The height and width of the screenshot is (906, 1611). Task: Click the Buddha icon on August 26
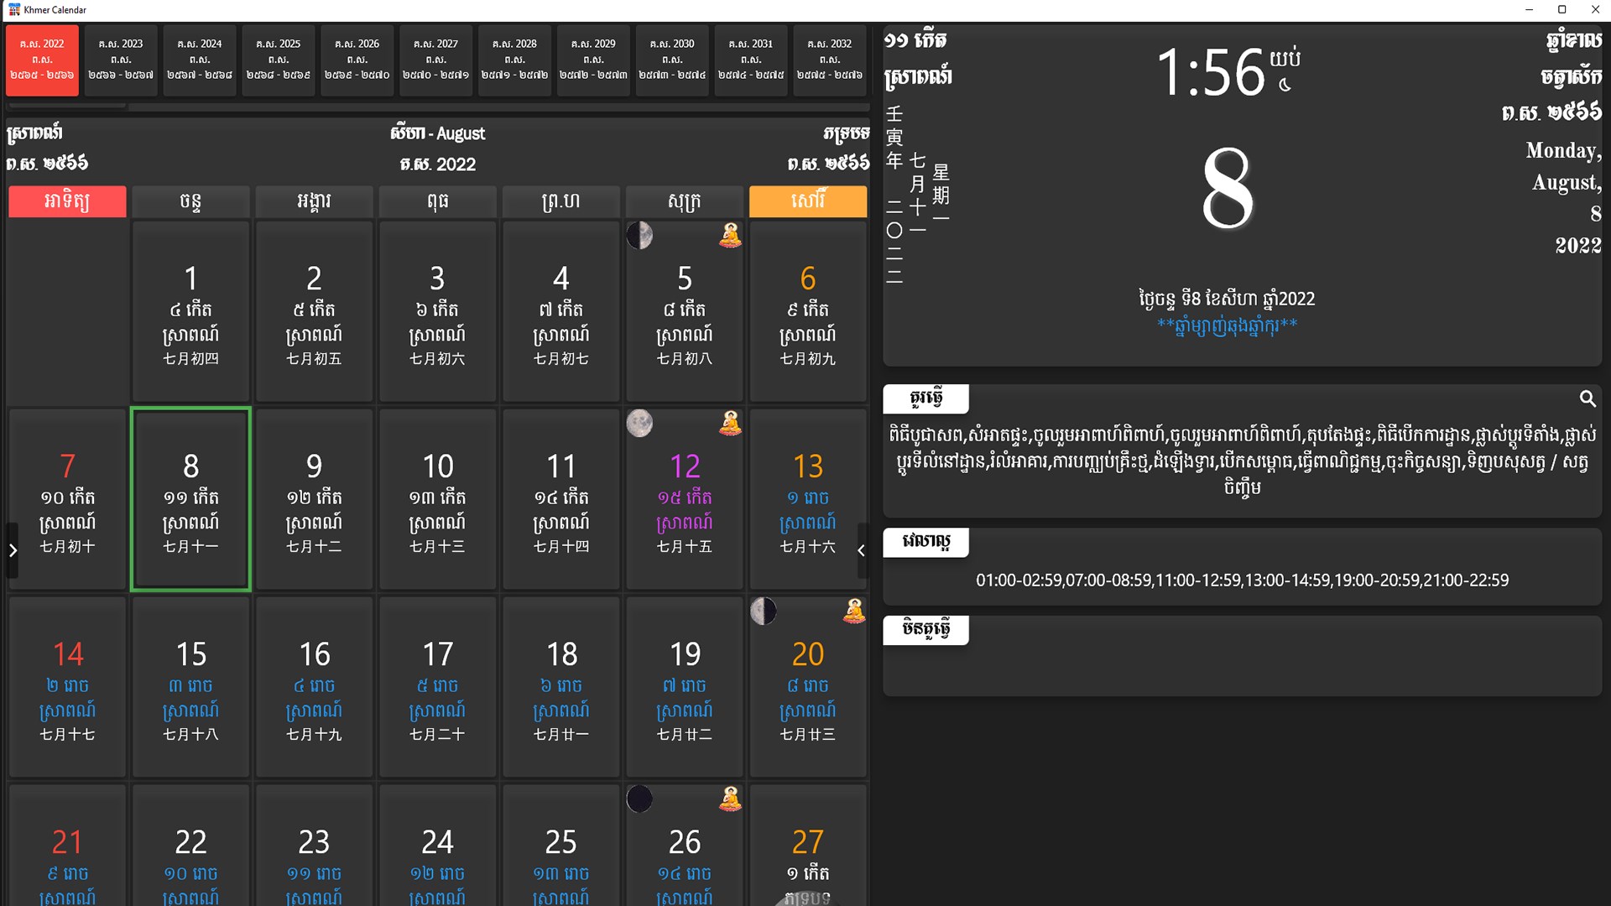(x=730, y=799)
